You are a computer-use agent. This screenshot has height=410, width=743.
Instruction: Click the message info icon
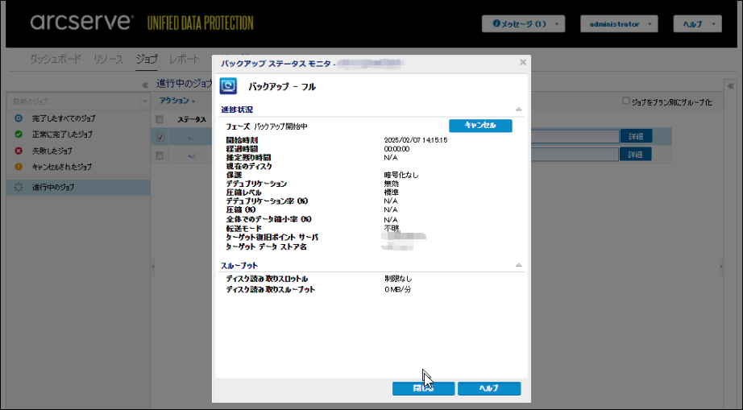point(496,23)
